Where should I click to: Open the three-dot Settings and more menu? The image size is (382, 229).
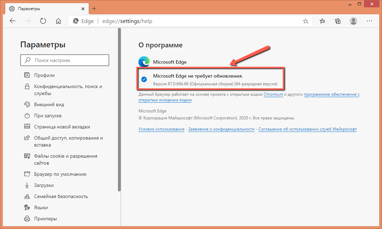[369, 21]
